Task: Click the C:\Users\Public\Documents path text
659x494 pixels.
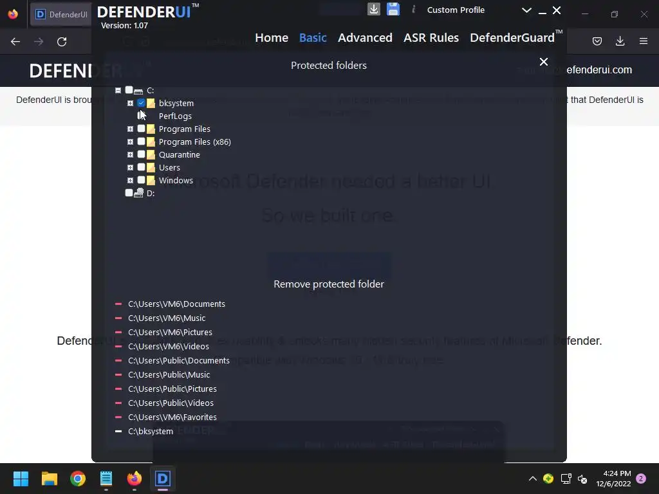Action: [x=179, y=360]
